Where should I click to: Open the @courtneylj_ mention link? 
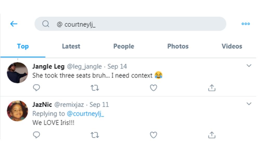click(x=85, y=114)
